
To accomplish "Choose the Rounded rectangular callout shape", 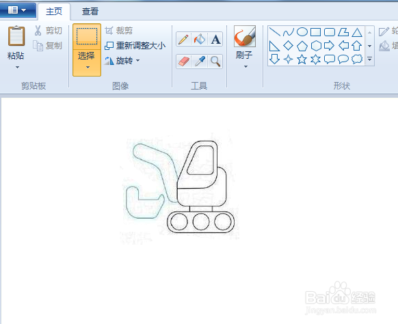I will [x=330, y=59].
